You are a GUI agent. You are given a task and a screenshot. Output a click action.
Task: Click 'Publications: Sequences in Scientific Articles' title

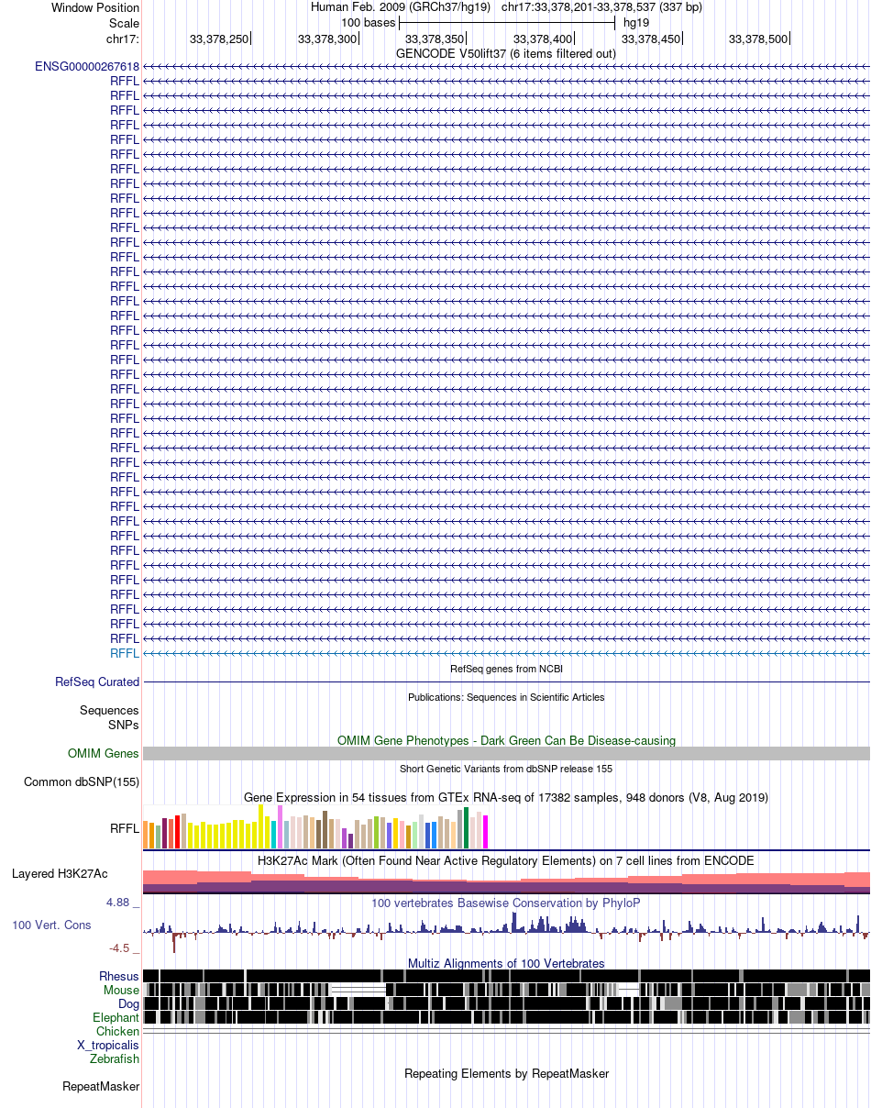[506, 697]
